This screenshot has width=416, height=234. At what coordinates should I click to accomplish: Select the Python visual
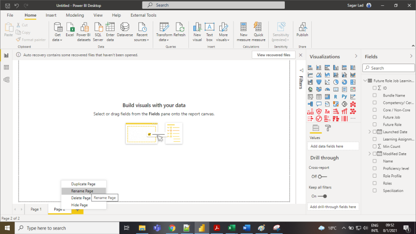345,97
